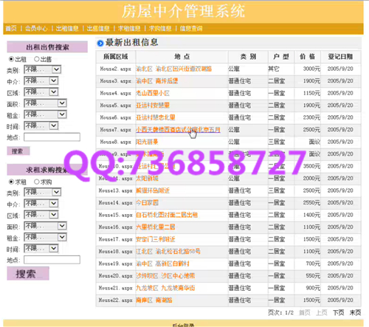Select the 出租 radio button

pyautogui.click(x=11, y=59)
